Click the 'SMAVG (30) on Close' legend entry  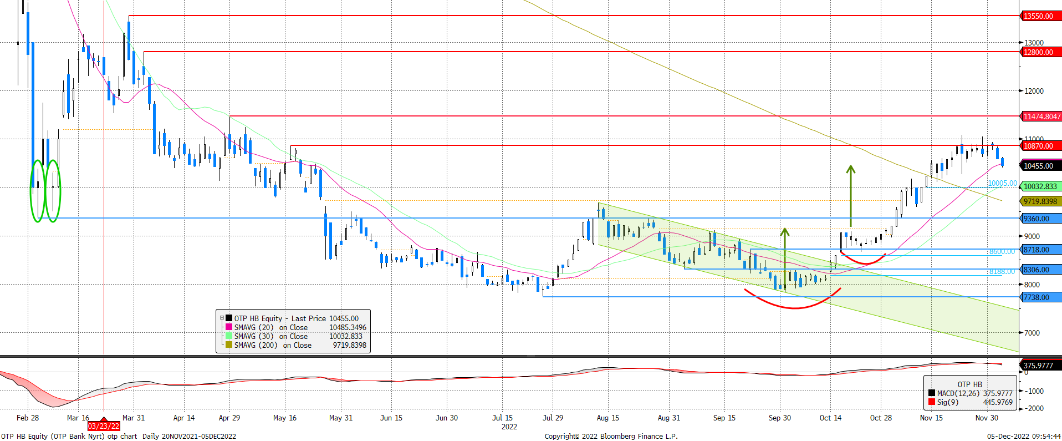click(270, 336)
